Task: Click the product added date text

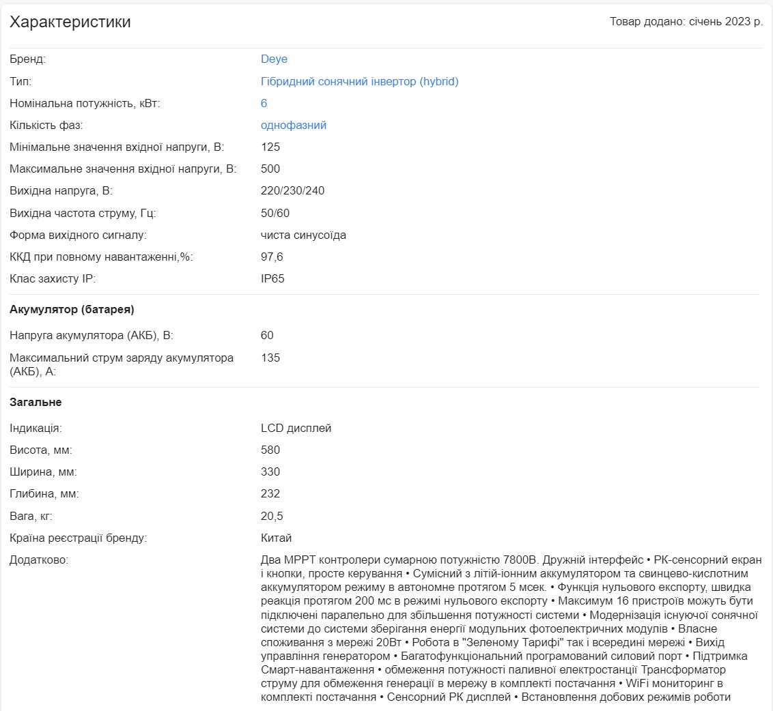Action: pos(686,22)
